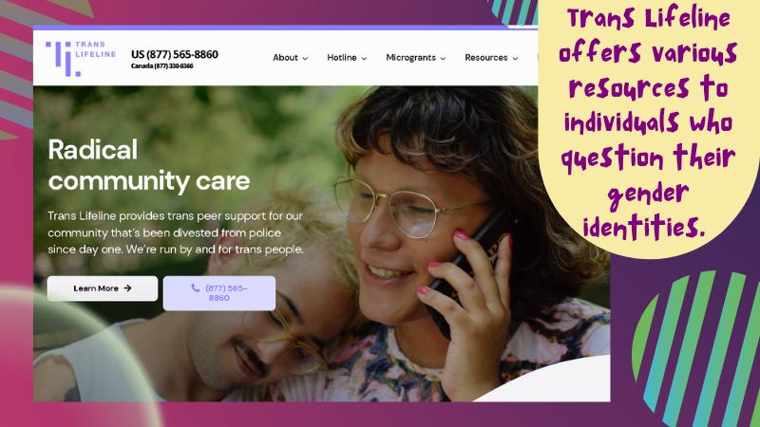
Task: Expand the chevron next to About
Action: 305,58
